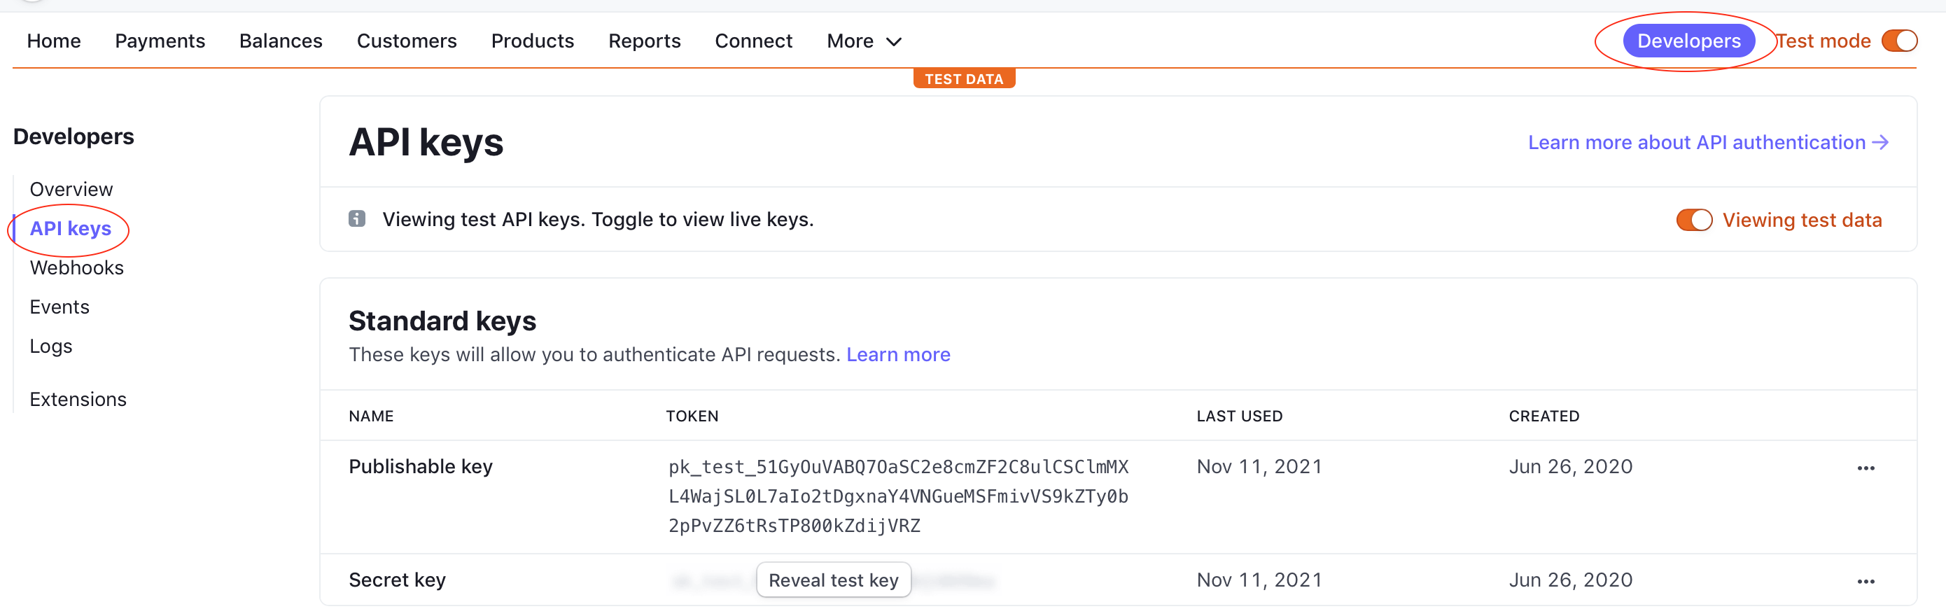Viewport: 1946px width, 616px height.
Task: Open Secret key options ellipsis menu
Action: pos(1865,581)
